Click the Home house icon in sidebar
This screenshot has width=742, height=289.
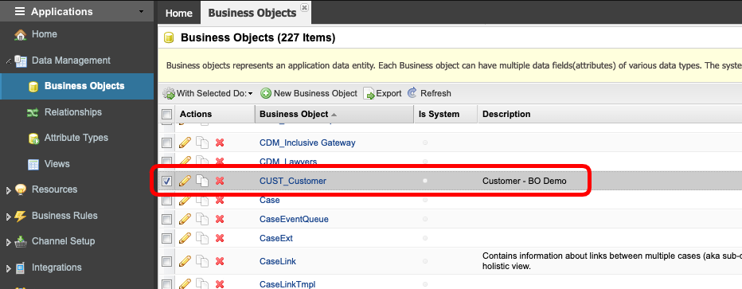21,34
